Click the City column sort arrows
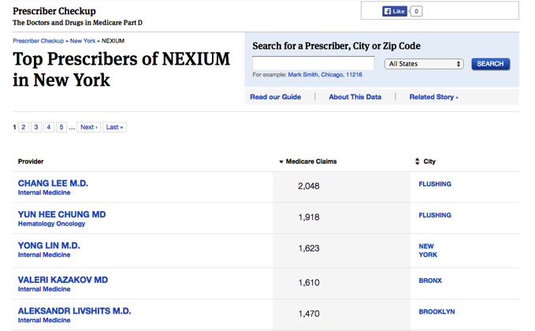The image size is (535, 331). [x=417, y=162]
